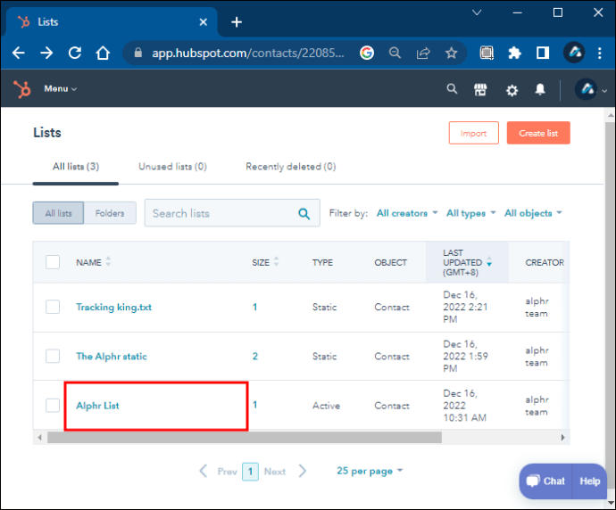
Task: Open the browser Extensions puzzle icon
Action: (x=514, y=53)
